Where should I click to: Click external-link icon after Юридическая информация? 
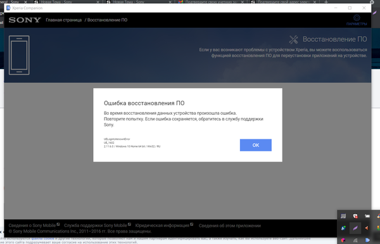tap(192, 224)
